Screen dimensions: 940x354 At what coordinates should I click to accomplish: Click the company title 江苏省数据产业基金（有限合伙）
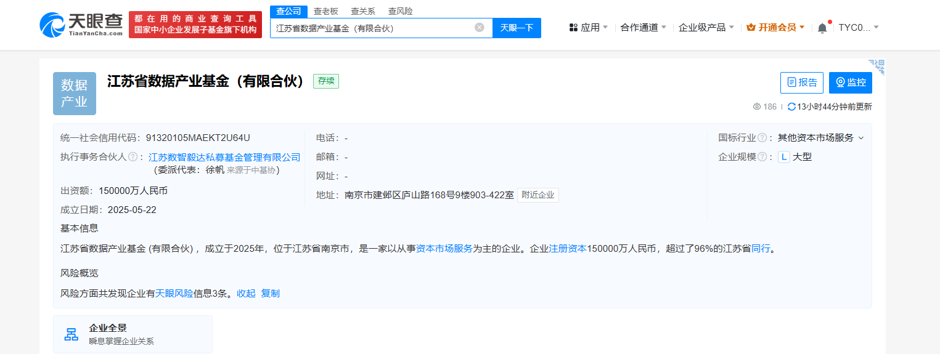(206, 81)
